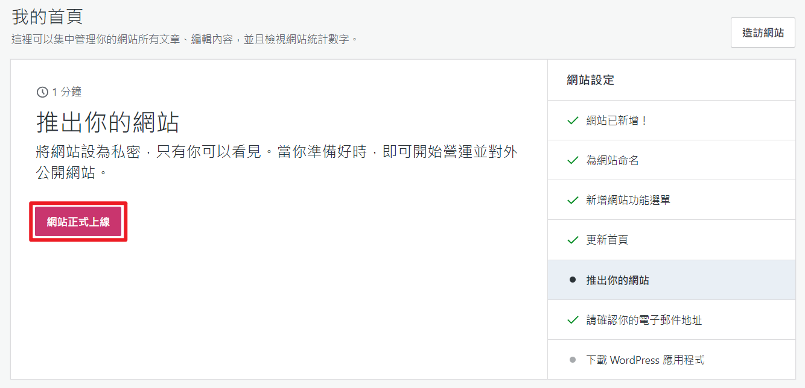
Task: Click the gray bullet beside 下載 WordPress 應用程式
Action: [x=573, y=360]
